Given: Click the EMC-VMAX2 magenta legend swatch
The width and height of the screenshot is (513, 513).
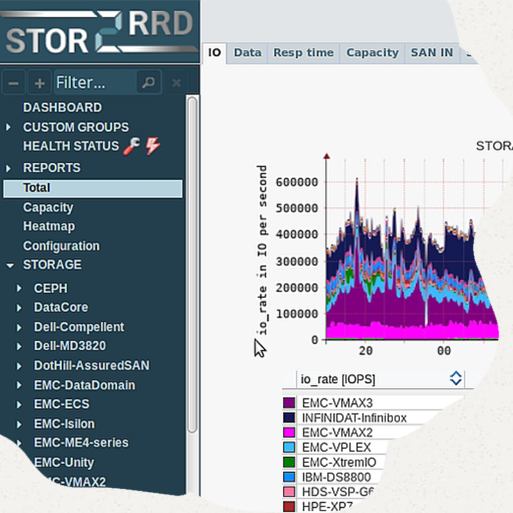Looking at the screenshot, I should click(289, 432).
